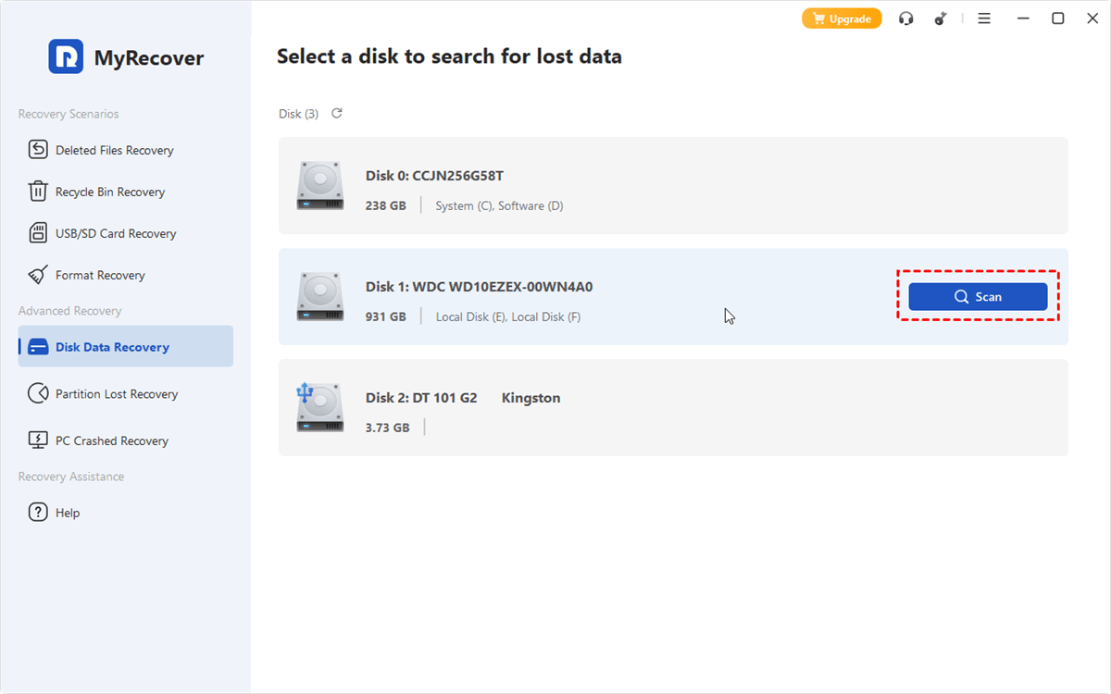Select Disk 0: CCJN256G58T name
This screenshot has width=1111, height=694.
click(x=434, y=176)
